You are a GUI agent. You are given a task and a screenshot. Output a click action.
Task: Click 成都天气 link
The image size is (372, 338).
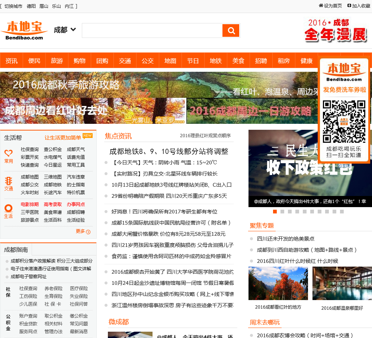click(x=76, y=149)
